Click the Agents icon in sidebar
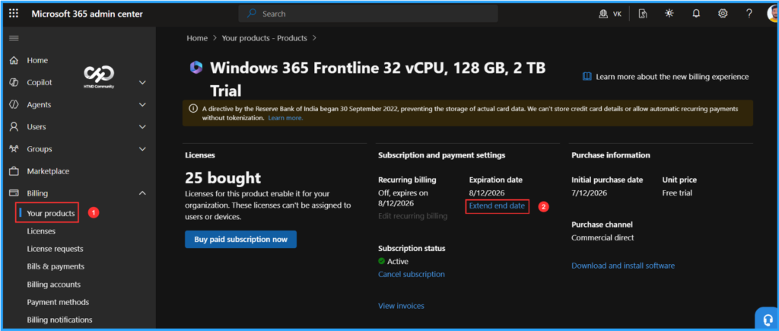The image size is (779, 331). [14, 104]
